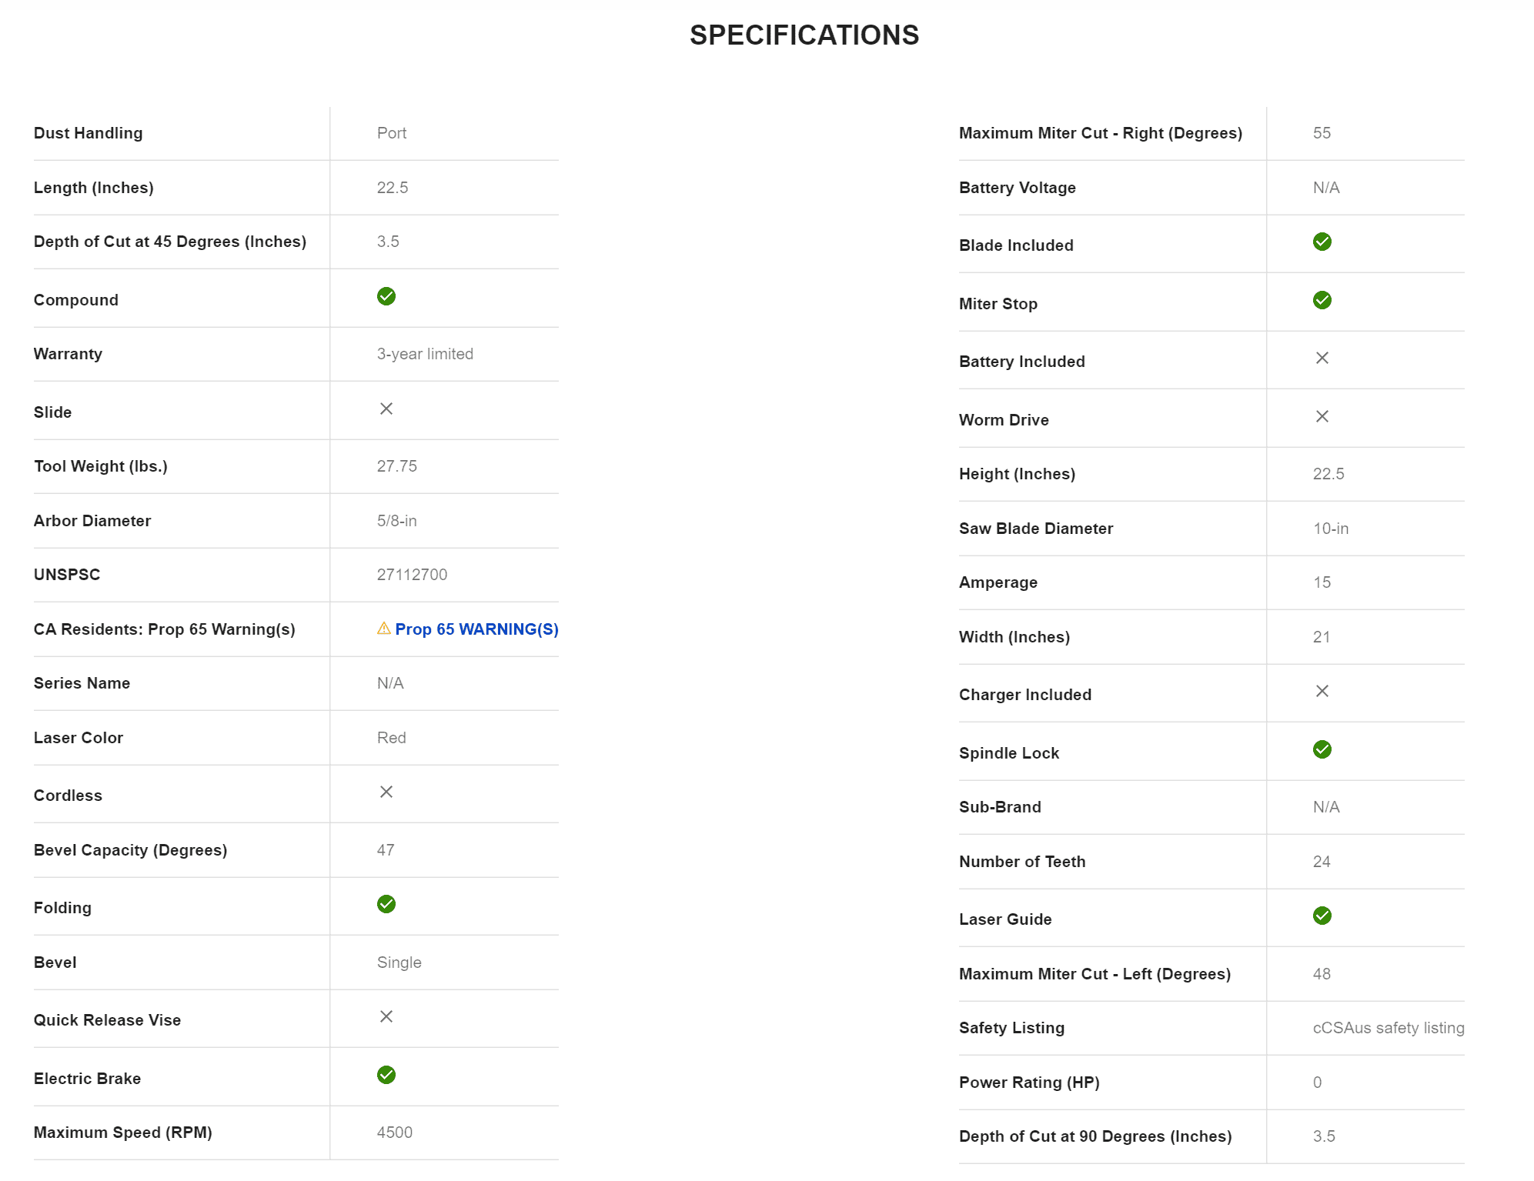Image resolution: width=1534 pixels, height=1181 pixels.
Task: Click the Saw Blade Diameter 10-in value
Action: 1331,529
